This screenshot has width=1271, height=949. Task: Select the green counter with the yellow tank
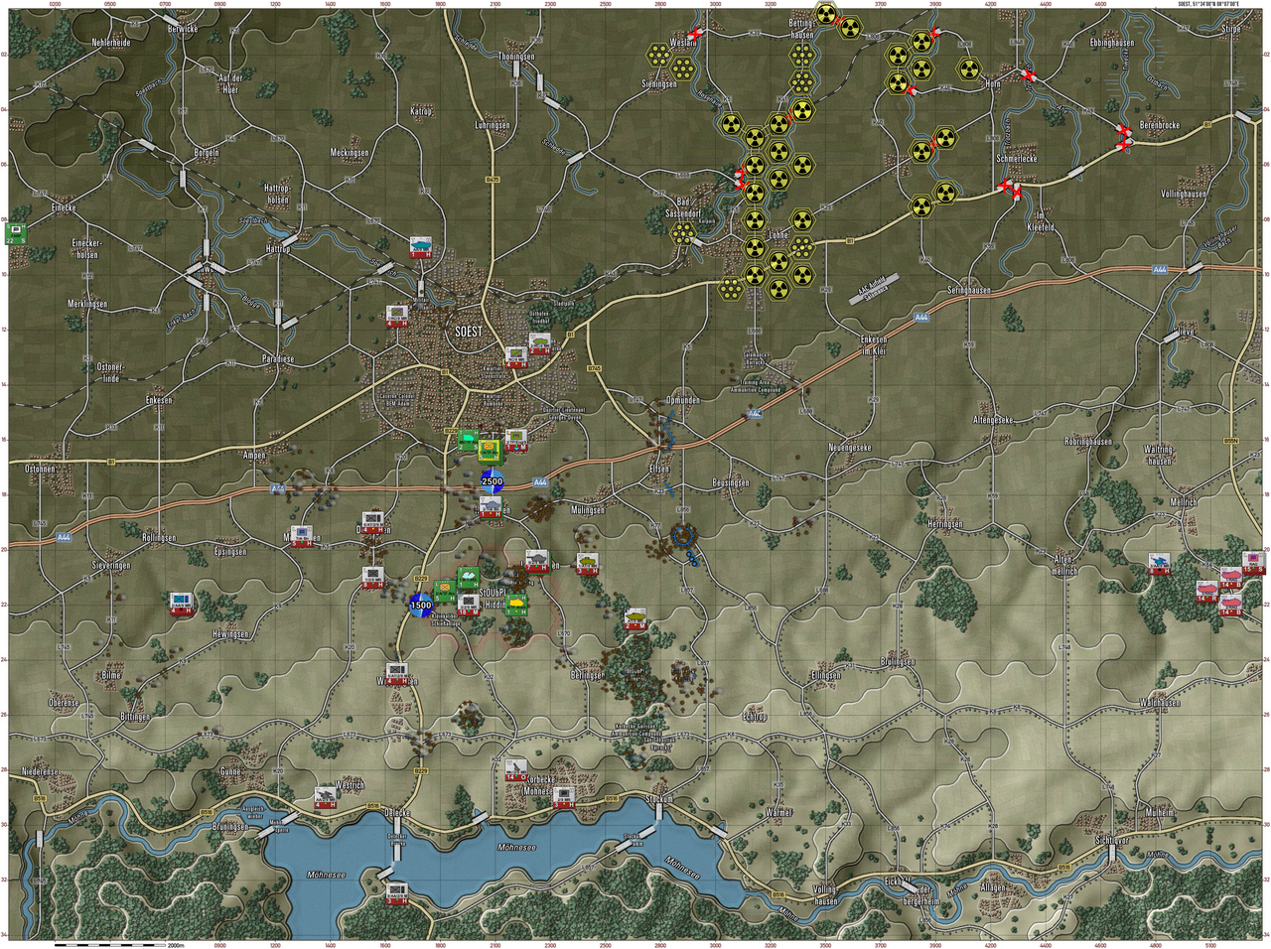[x=516, y=605]
